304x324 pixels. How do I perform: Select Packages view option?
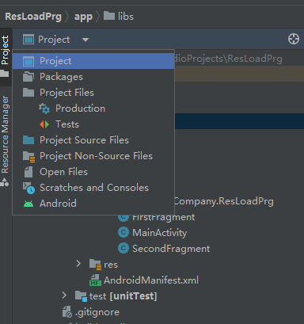[93, 77]
